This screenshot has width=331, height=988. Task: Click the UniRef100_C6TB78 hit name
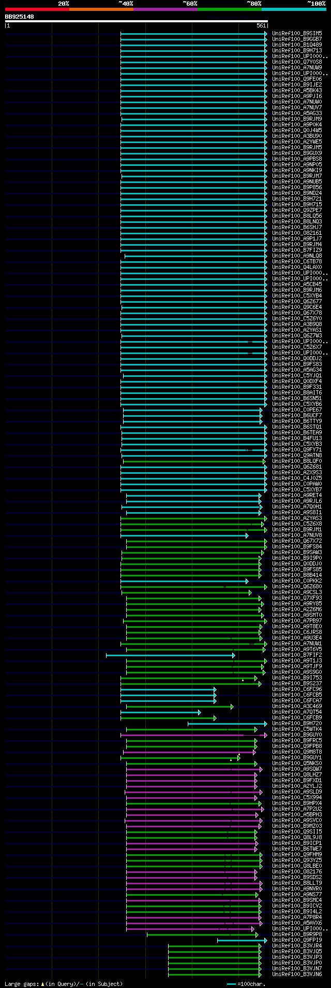click(x=297, y=261)
